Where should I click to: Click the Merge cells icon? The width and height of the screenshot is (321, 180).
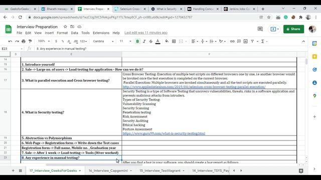[x=181, y=41]
